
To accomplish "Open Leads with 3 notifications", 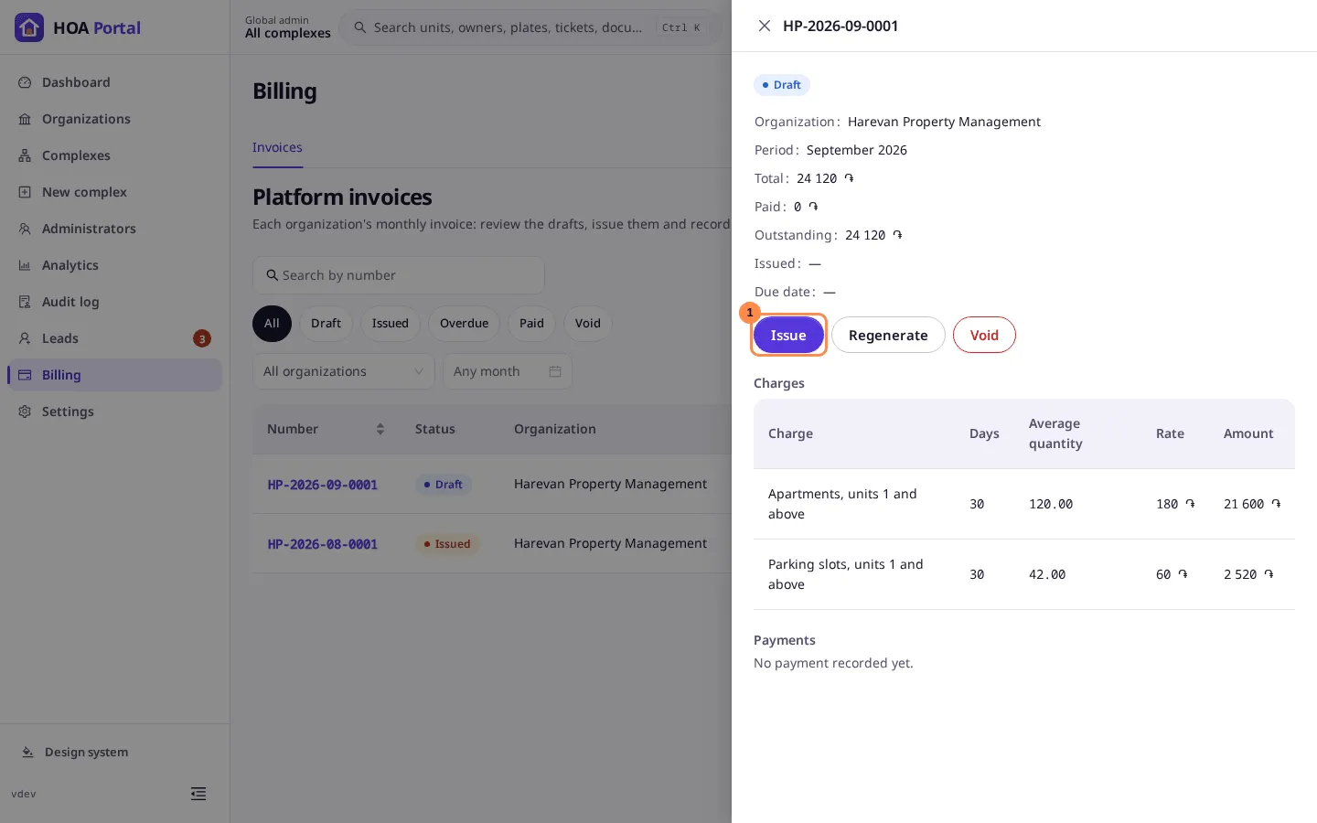I will point(114,338).
